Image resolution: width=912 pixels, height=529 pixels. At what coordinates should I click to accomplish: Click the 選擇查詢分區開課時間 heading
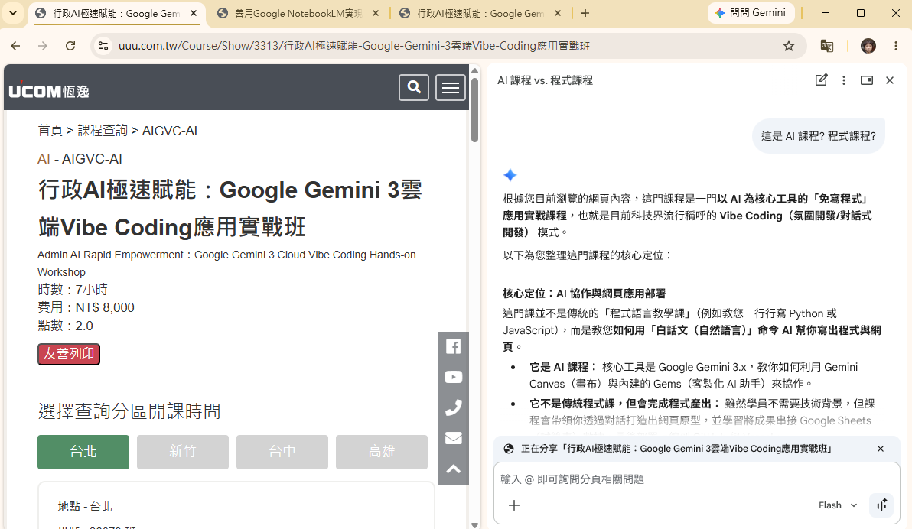(129, 411)
